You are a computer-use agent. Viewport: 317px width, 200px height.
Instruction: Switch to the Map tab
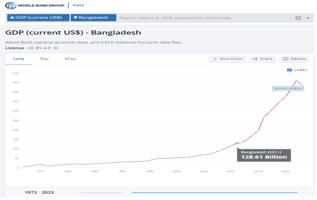(70, 59)
